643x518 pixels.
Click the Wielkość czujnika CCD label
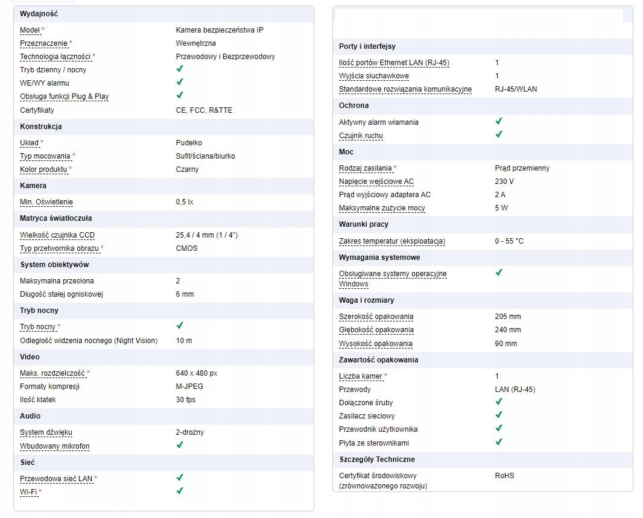click(x=57, y=235)
